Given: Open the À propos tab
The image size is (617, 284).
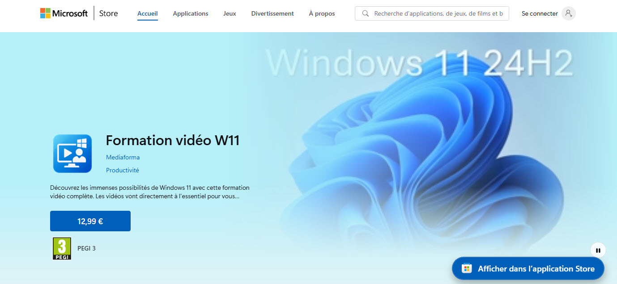Looking at the screenshot, I should pyautogui.click(x=322, y=13).
